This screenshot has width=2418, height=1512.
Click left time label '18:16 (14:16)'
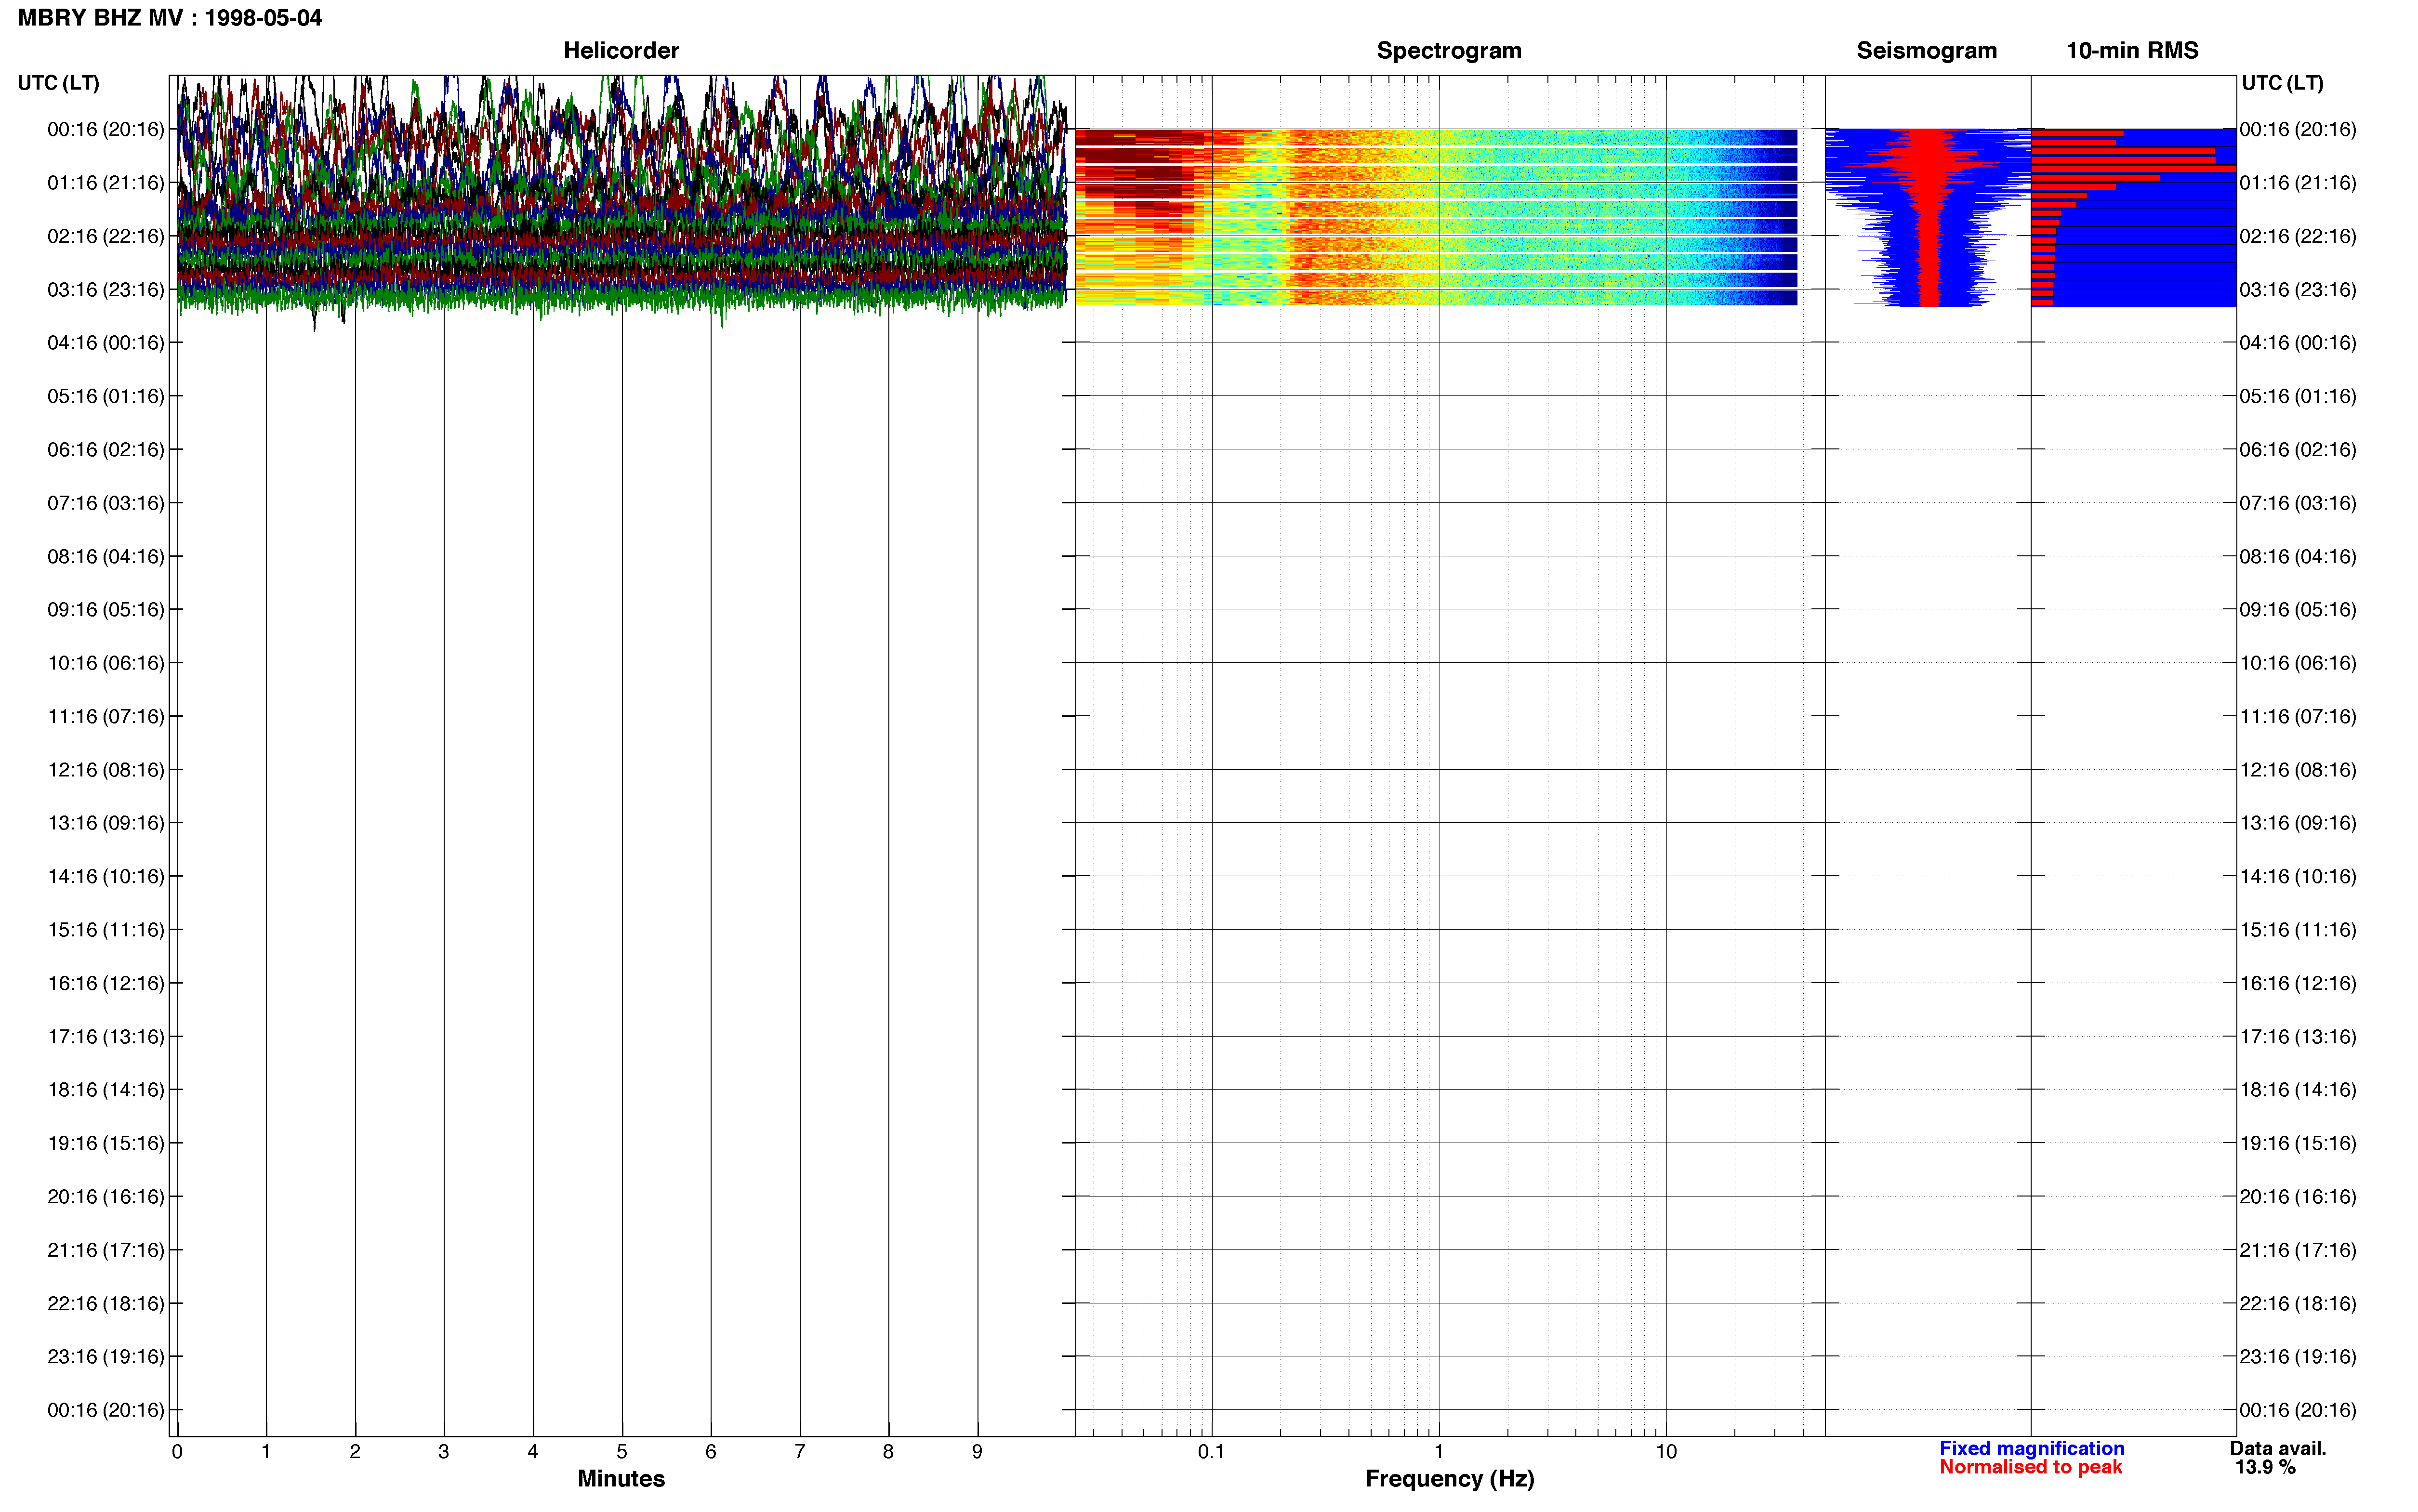[106, 1090]
